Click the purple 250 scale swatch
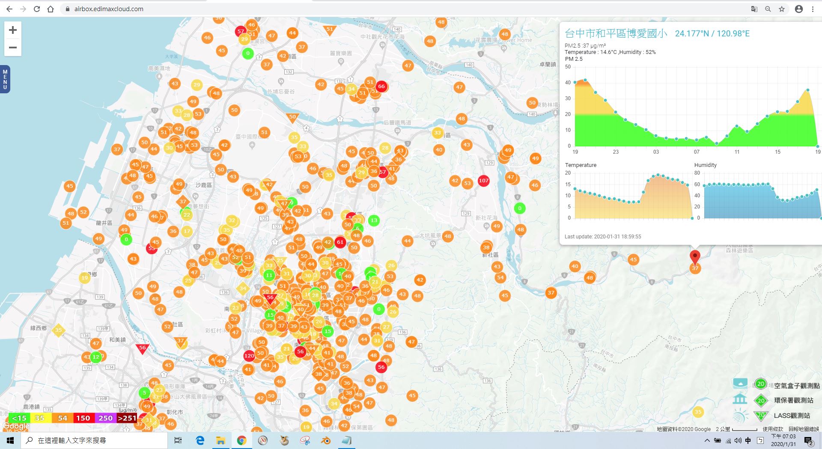Screen dimensions: 822x449 click(105, 418)
